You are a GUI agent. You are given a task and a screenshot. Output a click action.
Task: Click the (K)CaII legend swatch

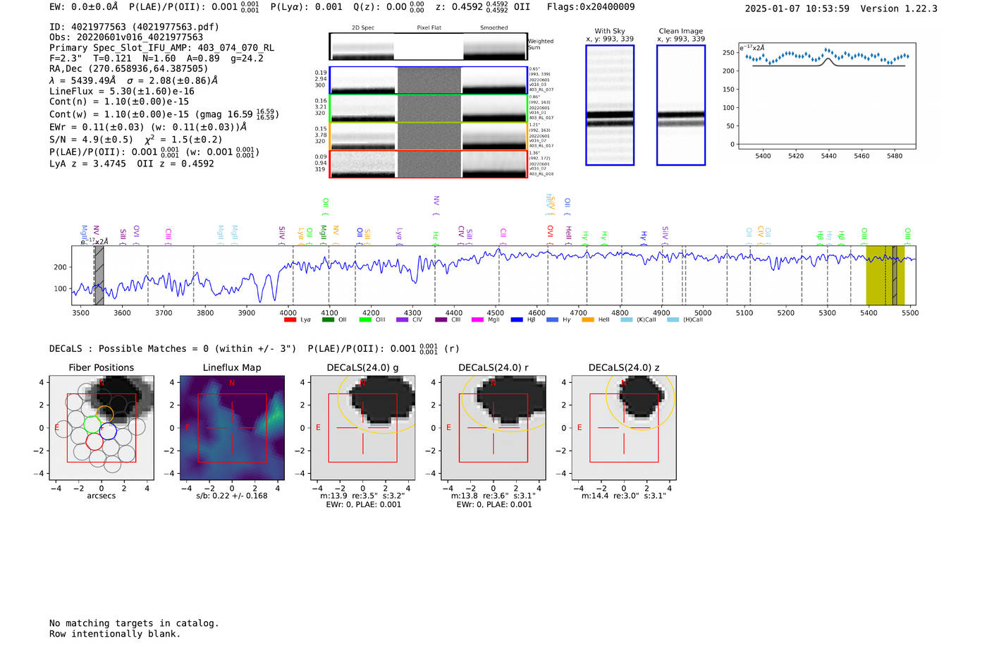pos(626,320)
